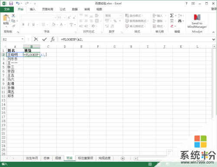Click the Increase Font Size icon
This screenshot has height=167, width=217.
[x=69, y=18]
